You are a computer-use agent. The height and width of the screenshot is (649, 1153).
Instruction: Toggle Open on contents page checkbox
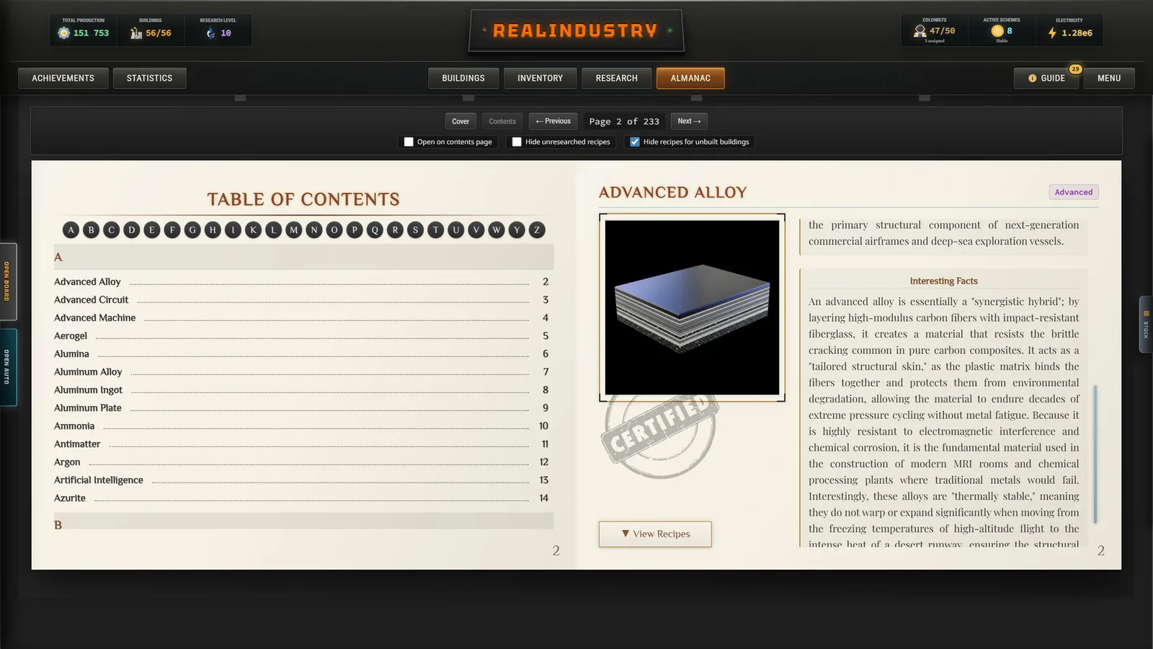409,142
